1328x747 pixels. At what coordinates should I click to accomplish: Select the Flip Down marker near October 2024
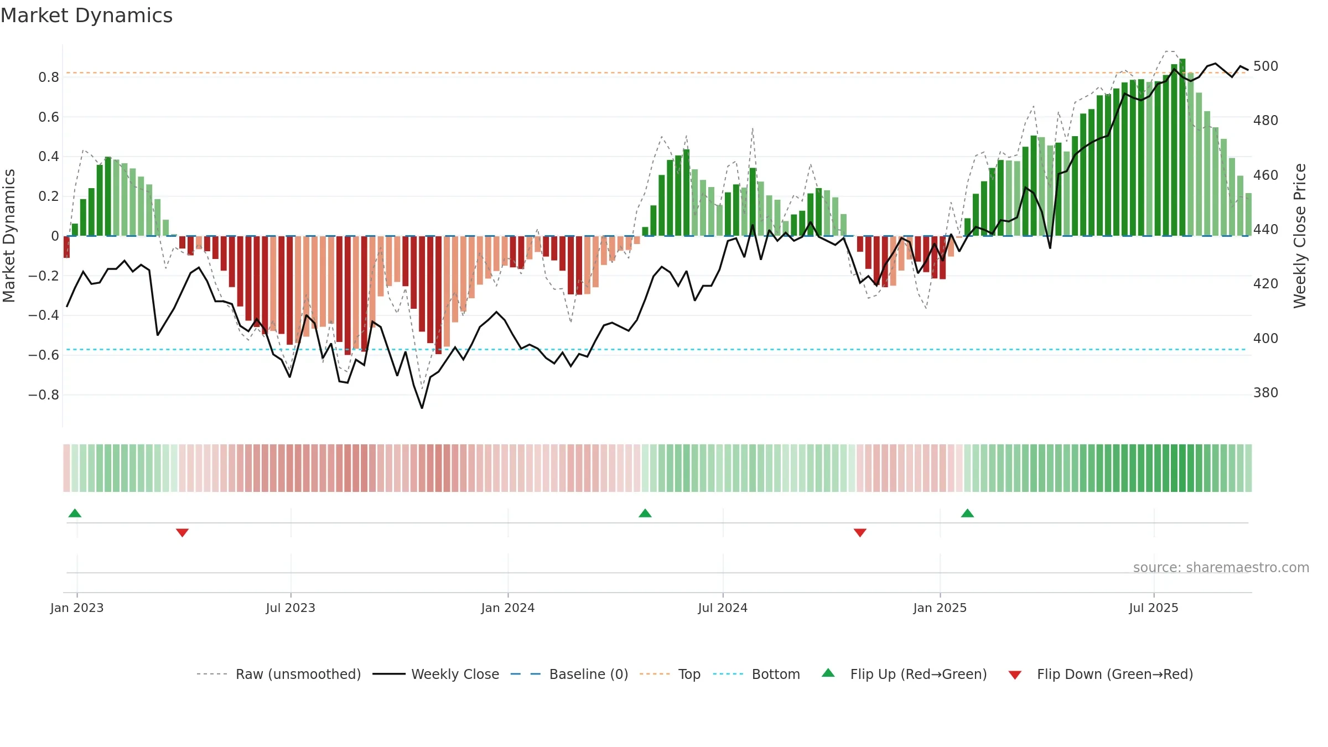click(860, 532)
